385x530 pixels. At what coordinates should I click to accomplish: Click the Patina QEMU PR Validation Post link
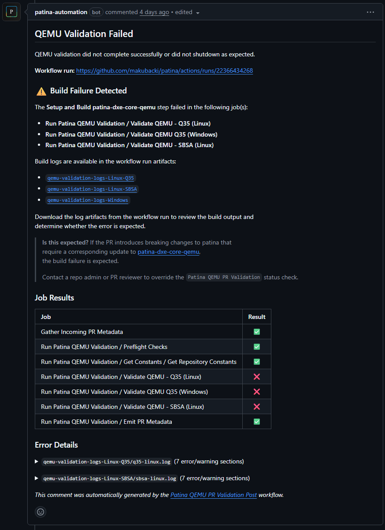pos(213,495)
